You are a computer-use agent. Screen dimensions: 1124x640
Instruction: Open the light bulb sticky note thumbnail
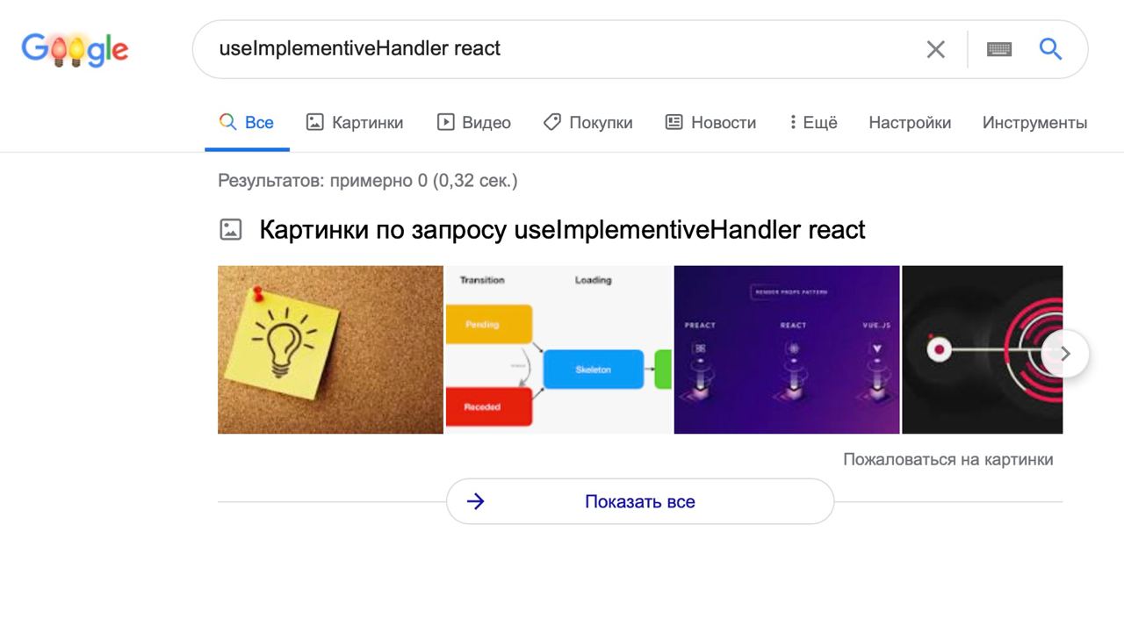tap(330, 349)
